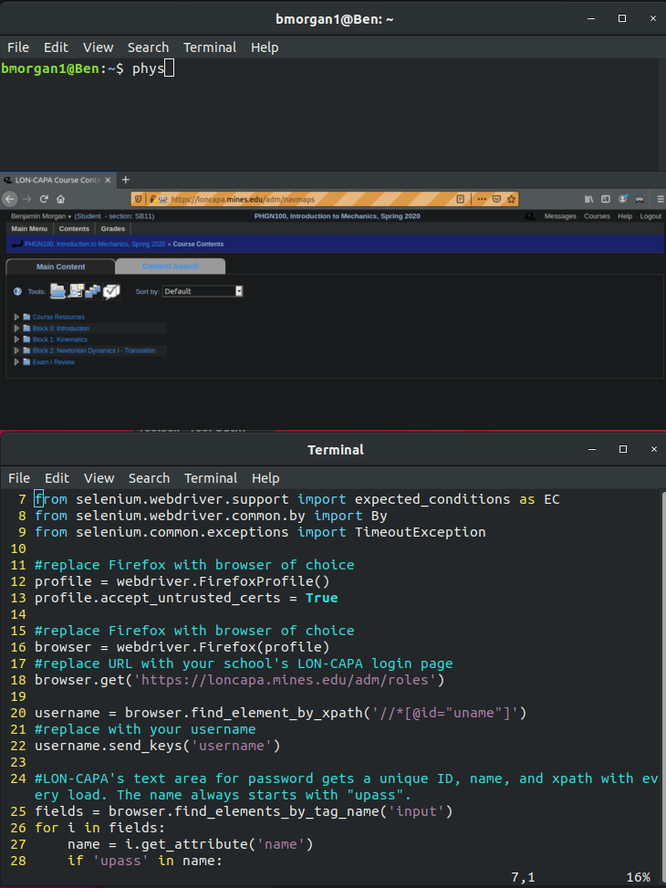Open page actions three-dot menu

[x=482, y=199]
